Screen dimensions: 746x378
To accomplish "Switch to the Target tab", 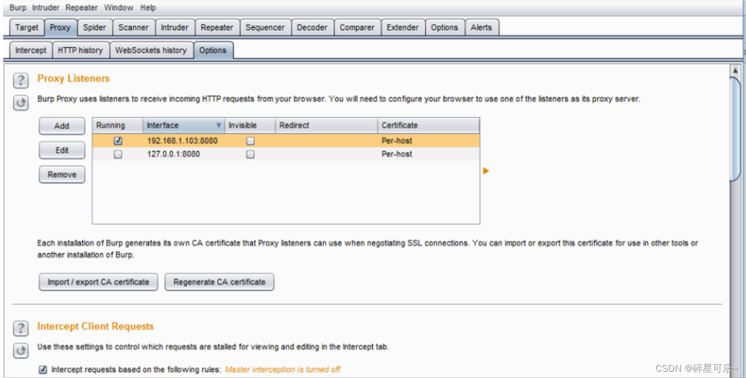I will pyautogui.click(x=27, y=28).
